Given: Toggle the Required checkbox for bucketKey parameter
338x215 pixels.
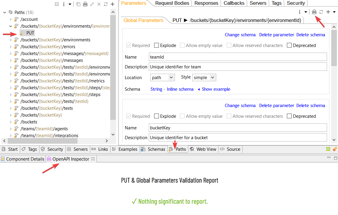Looking at the screenshot, I should 129,116.
